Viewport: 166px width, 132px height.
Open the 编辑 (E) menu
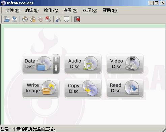(x=32, y=10)
